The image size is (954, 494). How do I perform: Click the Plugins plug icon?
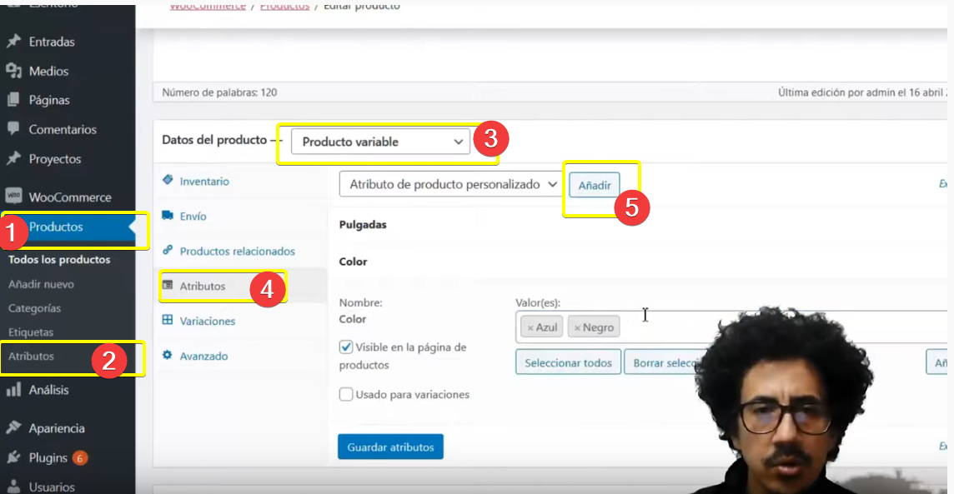point(13,457)
